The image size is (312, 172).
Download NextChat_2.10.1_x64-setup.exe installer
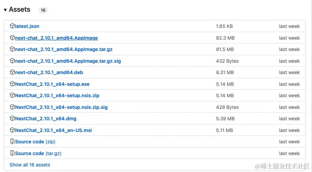[x=52, y=84]
